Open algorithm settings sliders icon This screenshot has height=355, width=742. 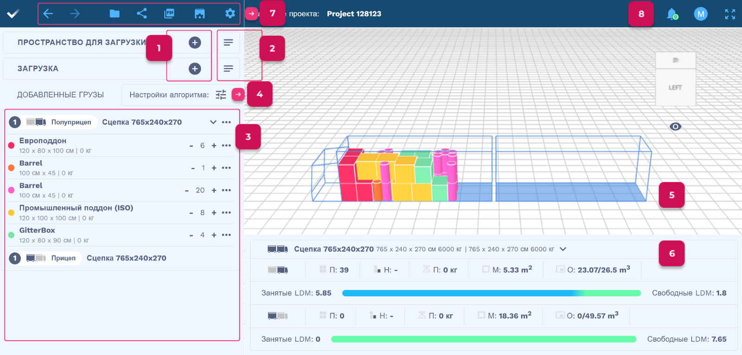pyautogui.click(x=221, y=95)
